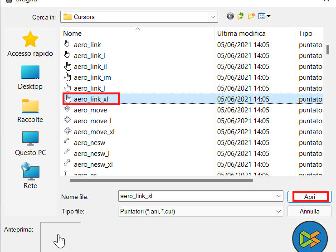This screenshot has width=336, height=252.
Task: Open Rete network location in sidebar
Action: tap(30, 176)
